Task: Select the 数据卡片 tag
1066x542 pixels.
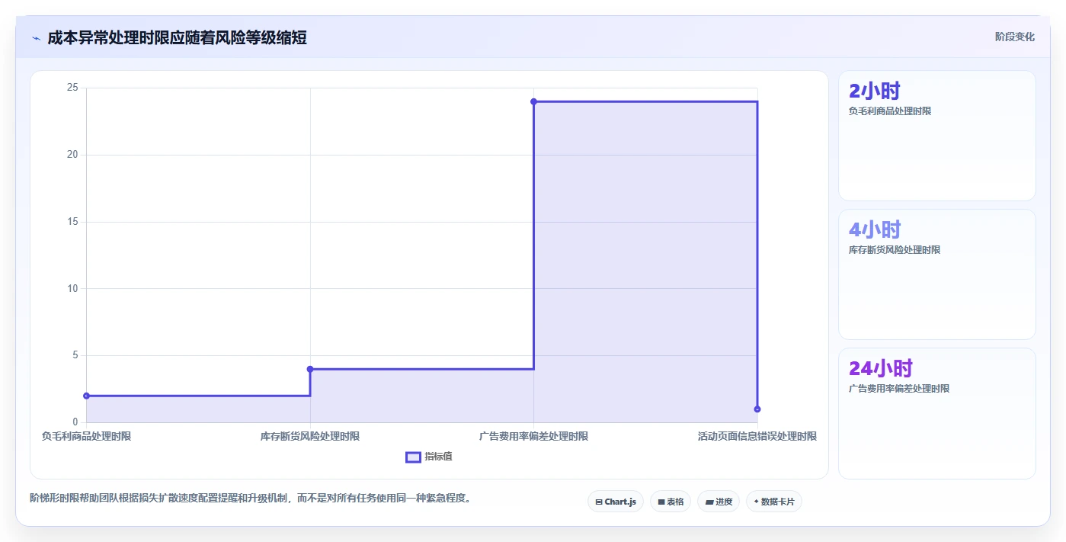Action: [774, 502]
